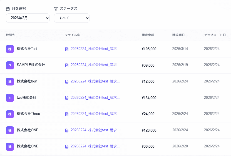Click the ステータス label
This screenshot has height=156, width=231.
pyautogui.click(x=69, y=9)
